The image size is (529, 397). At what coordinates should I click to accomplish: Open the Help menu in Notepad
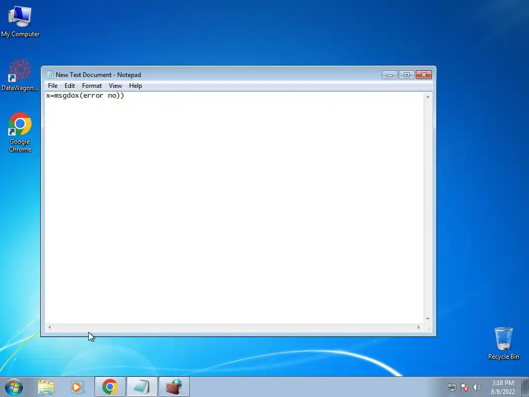135,86
